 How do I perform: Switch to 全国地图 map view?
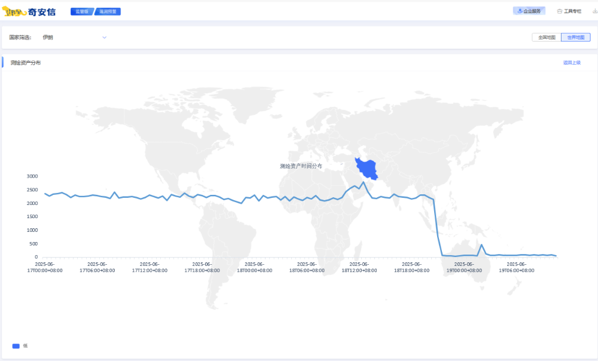[x=547, y=37]
